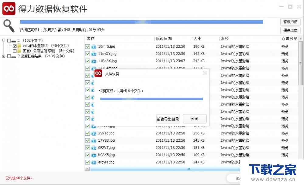Uncheck the 10rhrG.jpg checkbox
The height and width of the screenshot is (185, 304).
click(x=88, y=46)
